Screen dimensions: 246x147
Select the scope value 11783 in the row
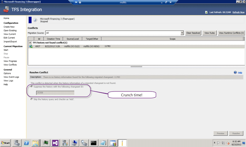click(x=108, y=46)
